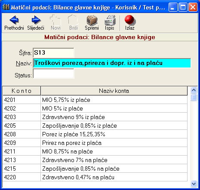Go to previous record with Prethodni arrow
200x190 pixels.
14,20
